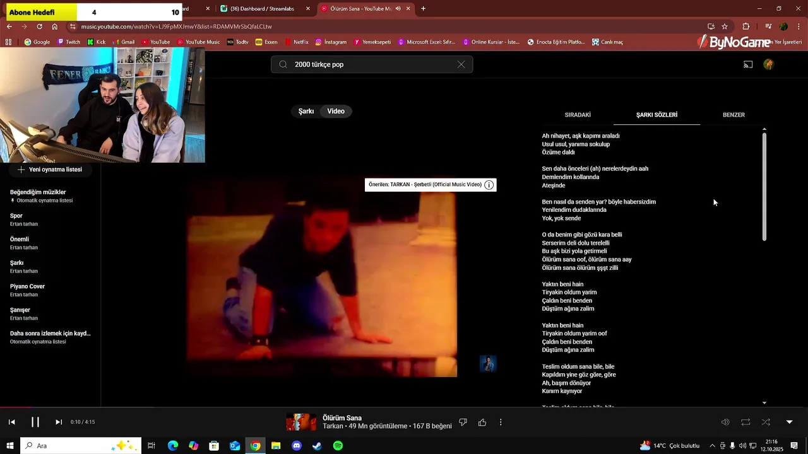Open the Instagram bookmark

click(x=331, y=42)
